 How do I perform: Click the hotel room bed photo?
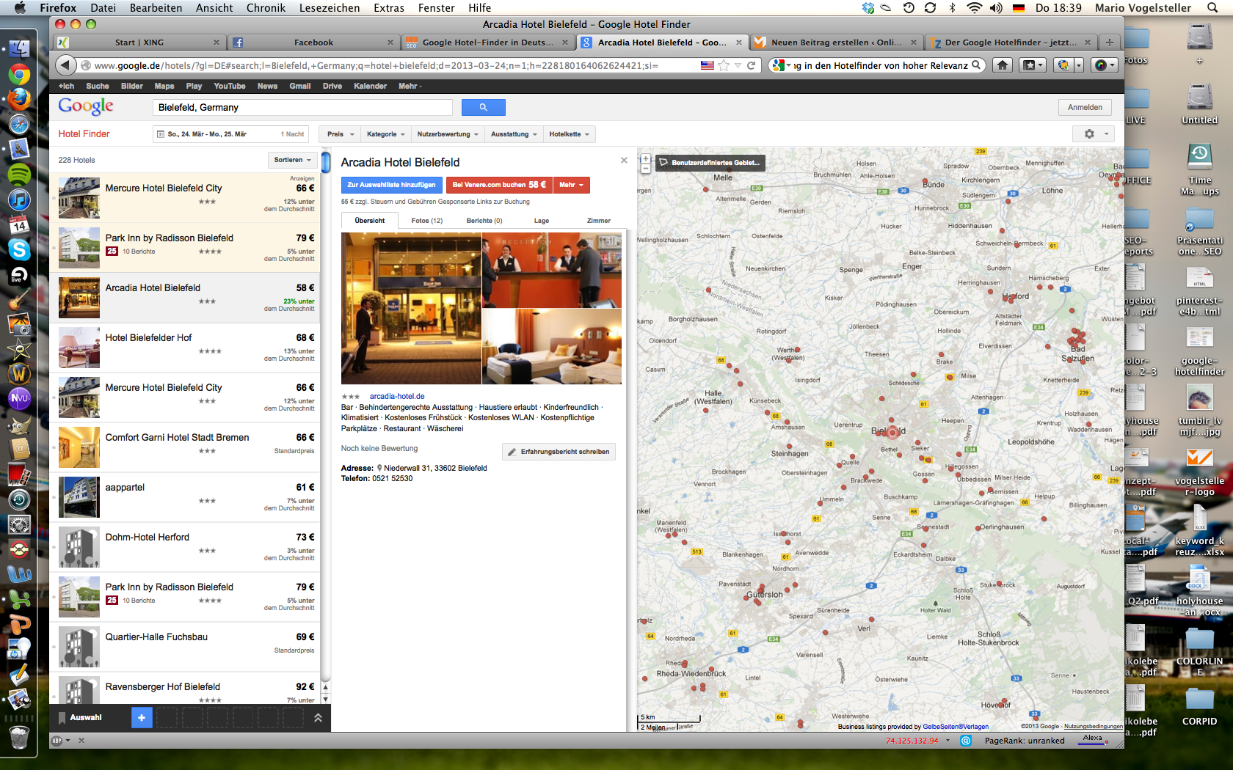pyautogui.click(x=552, y=346)
